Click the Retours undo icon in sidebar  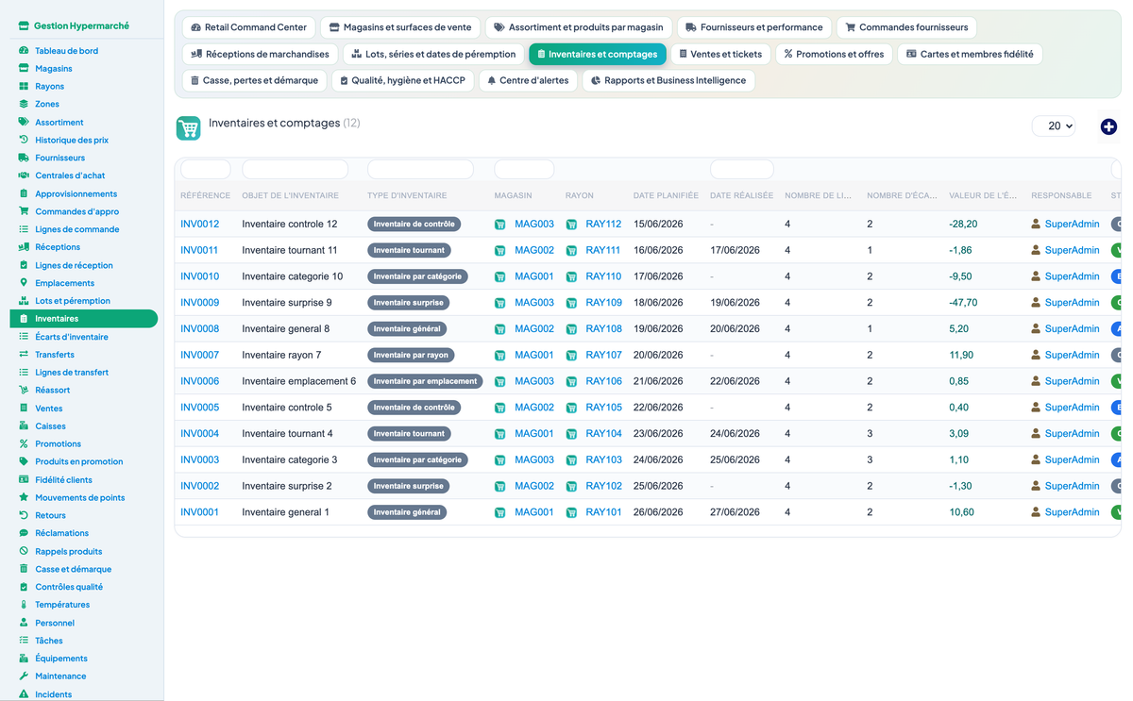point(24,515)
